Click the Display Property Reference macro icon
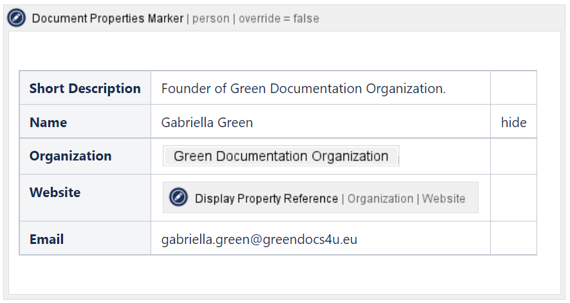This screenshot has width=570, height=303. click(178, 198)
